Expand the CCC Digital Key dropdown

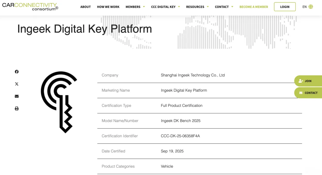[x=165, y=7]
